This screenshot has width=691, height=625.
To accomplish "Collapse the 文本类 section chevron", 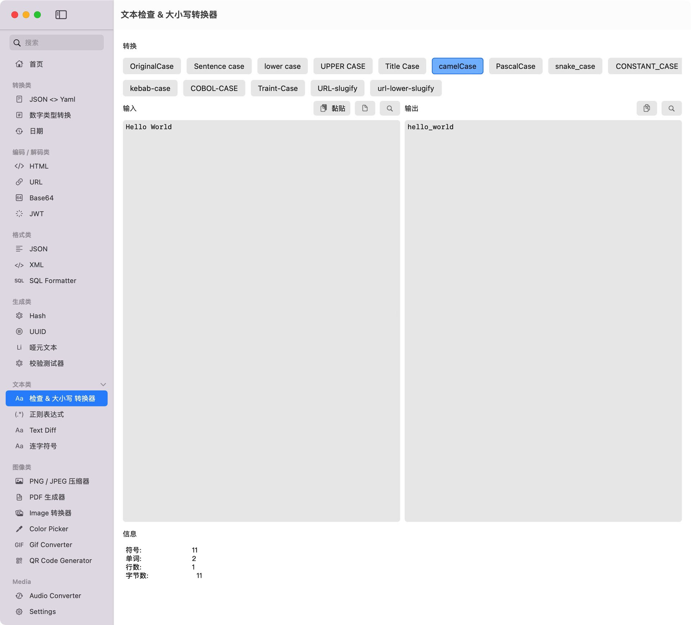I will coord(103,385).
